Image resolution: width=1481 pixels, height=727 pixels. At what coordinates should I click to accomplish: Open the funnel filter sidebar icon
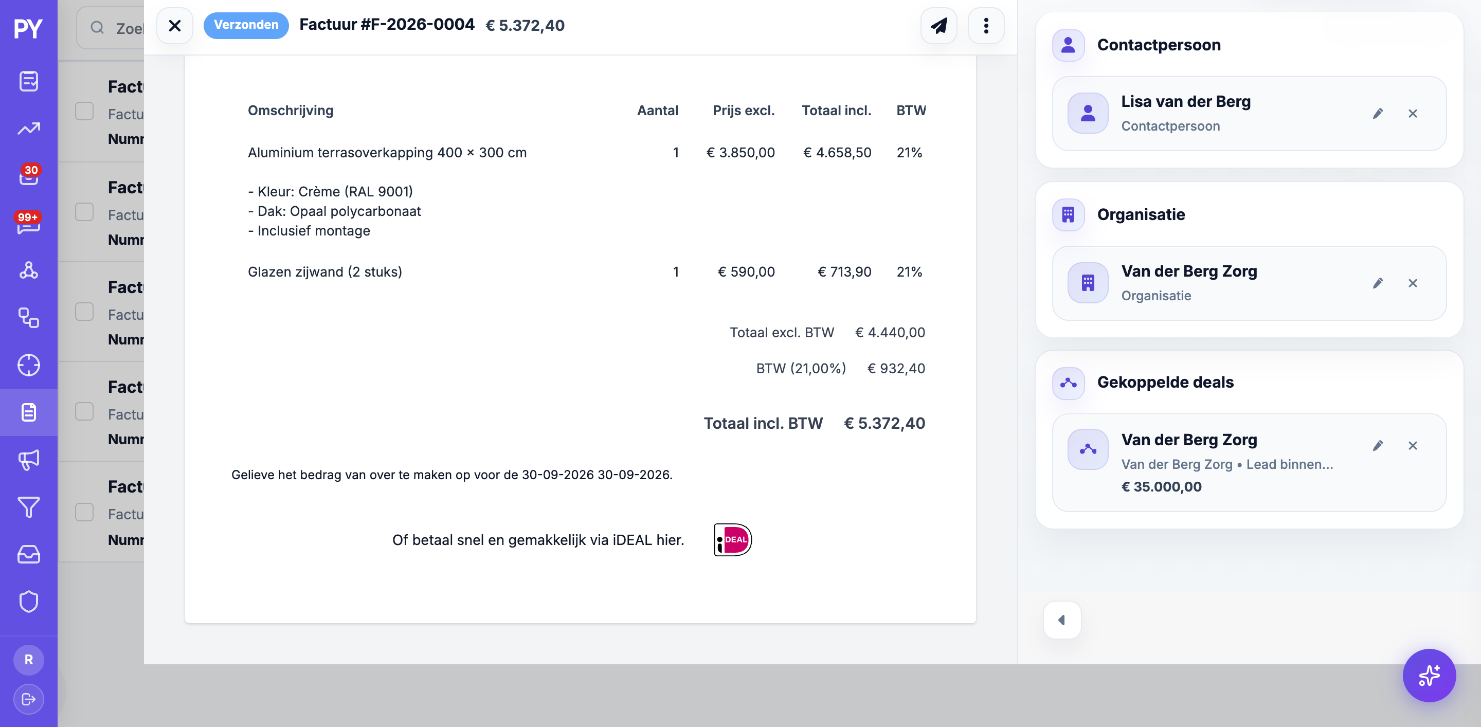(28, 507)
